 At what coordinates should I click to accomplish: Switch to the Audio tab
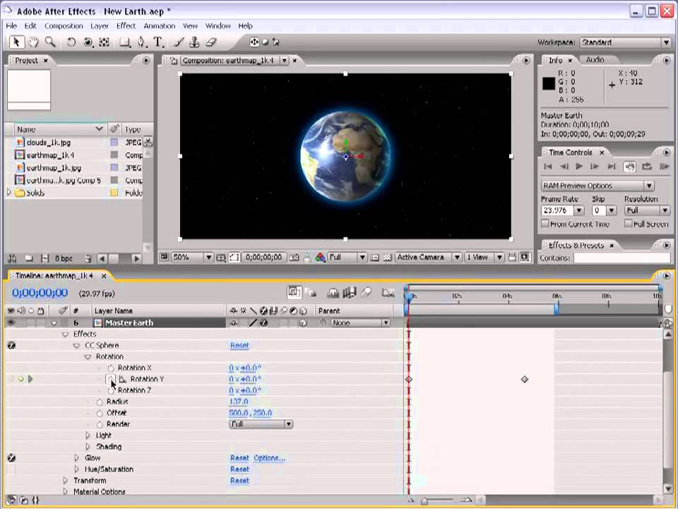click(x=595, y=60)
